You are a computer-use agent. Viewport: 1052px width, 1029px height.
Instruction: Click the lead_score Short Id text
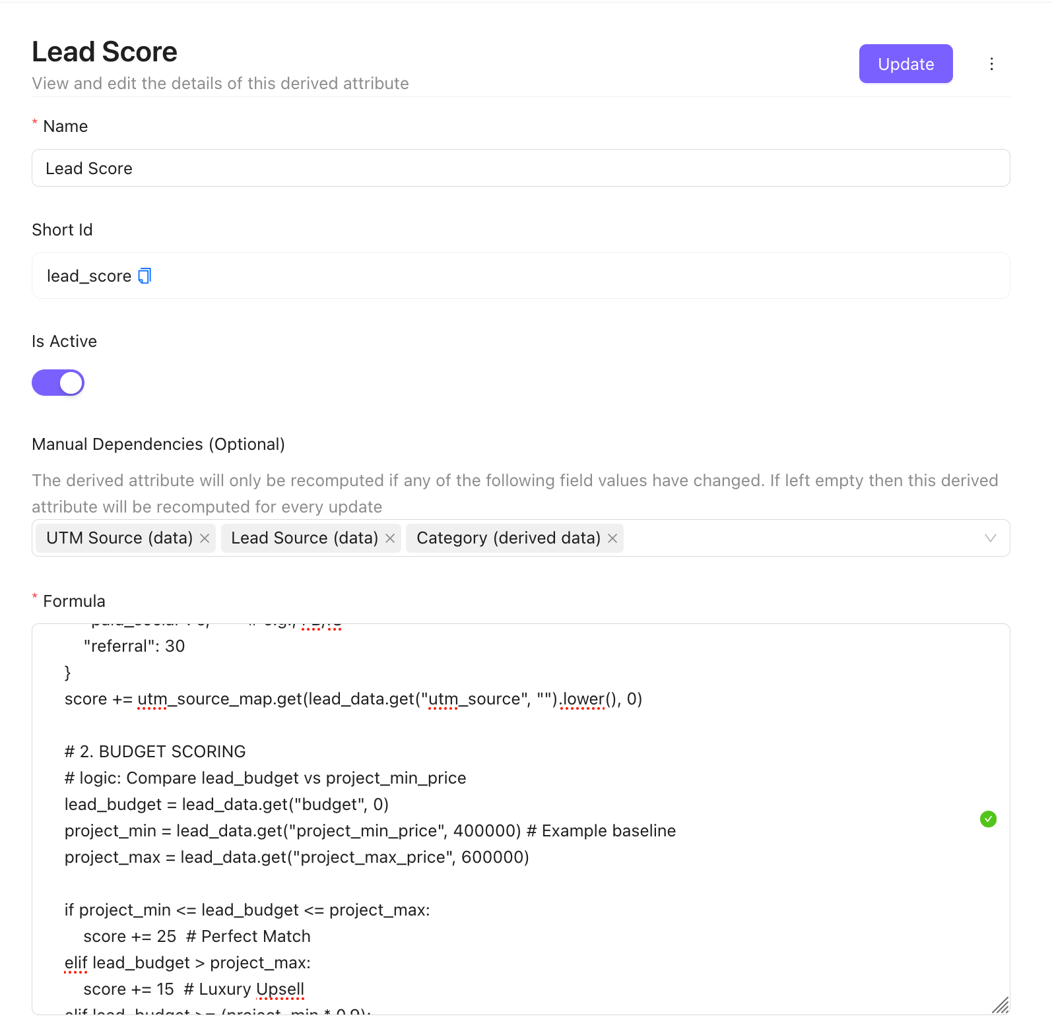tap(89, 276)
